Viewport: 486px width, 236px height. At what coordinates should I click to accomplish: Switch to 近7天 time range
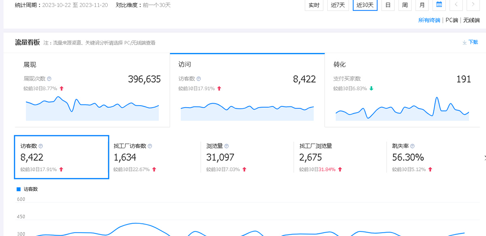pos(338,5)
